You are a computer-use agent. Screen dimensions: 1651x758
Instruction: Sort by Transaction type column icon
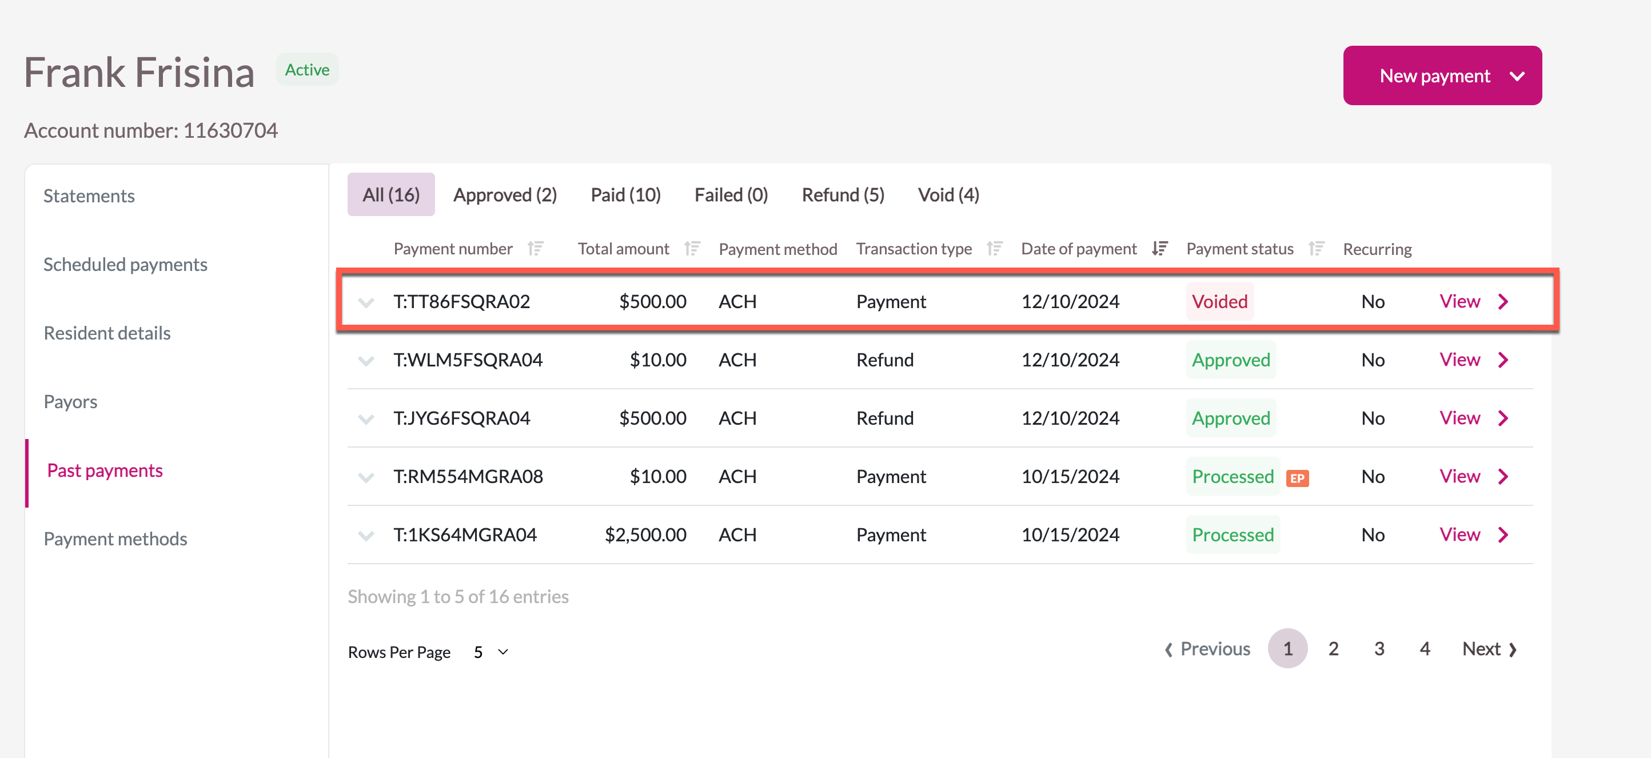[994, 249]
